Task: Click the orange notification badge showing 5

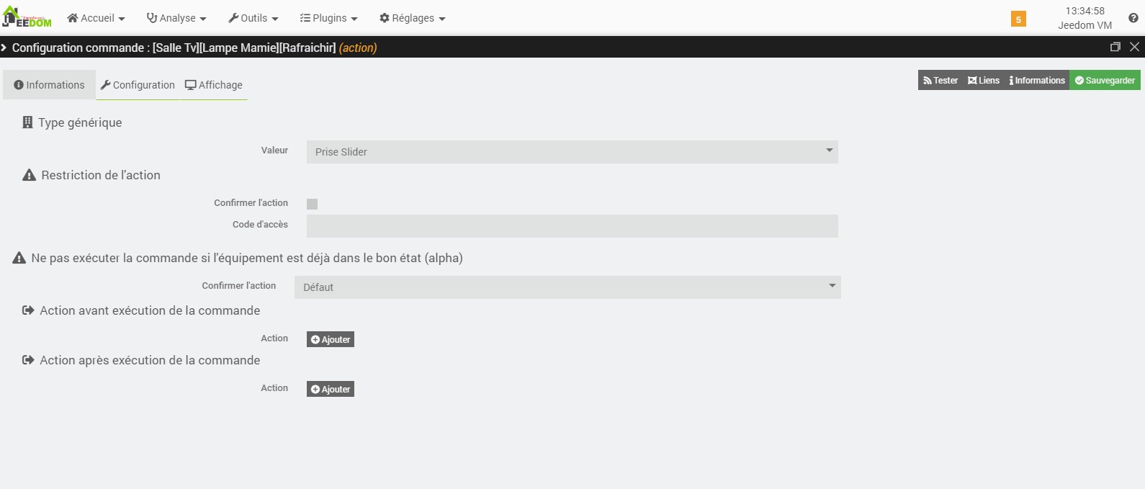Action: 1018,19
